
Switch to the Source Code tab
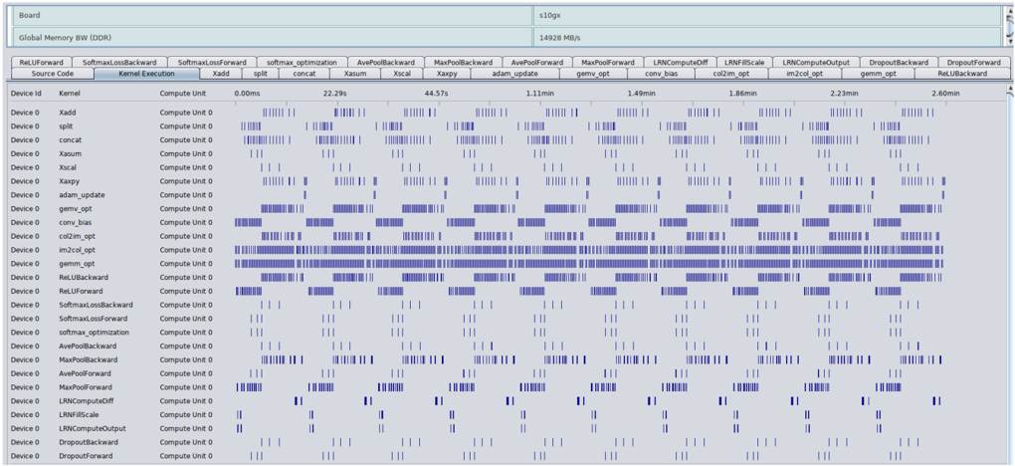(x=52, y=74)
